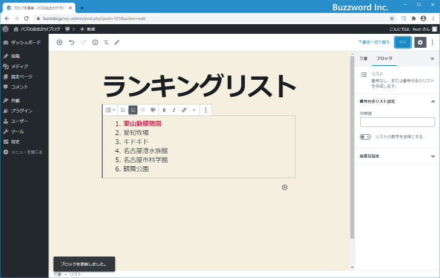Open a new browser tab
Screen dimensions: 440x278
pos(82,8)
